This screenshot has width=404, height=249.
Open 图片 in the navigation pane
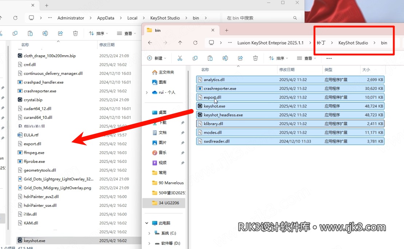[x=159, y=142]
